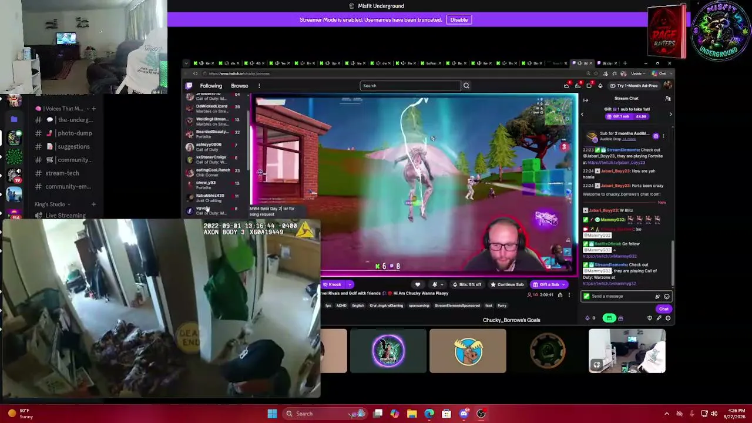Click the Continue Sub button

click(507, 284)
